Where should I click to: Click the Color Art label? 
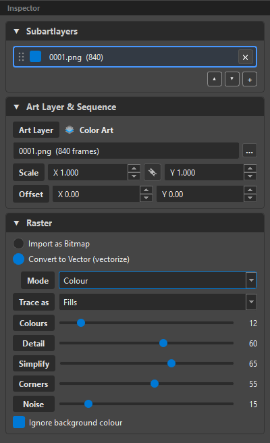pos(97,130)
